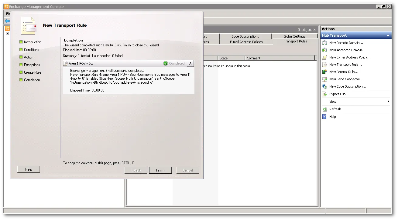Click the New Remote Domain icon
Viewport: 398px width, 220px height.
pyautogui.click(x=324, y=43)
